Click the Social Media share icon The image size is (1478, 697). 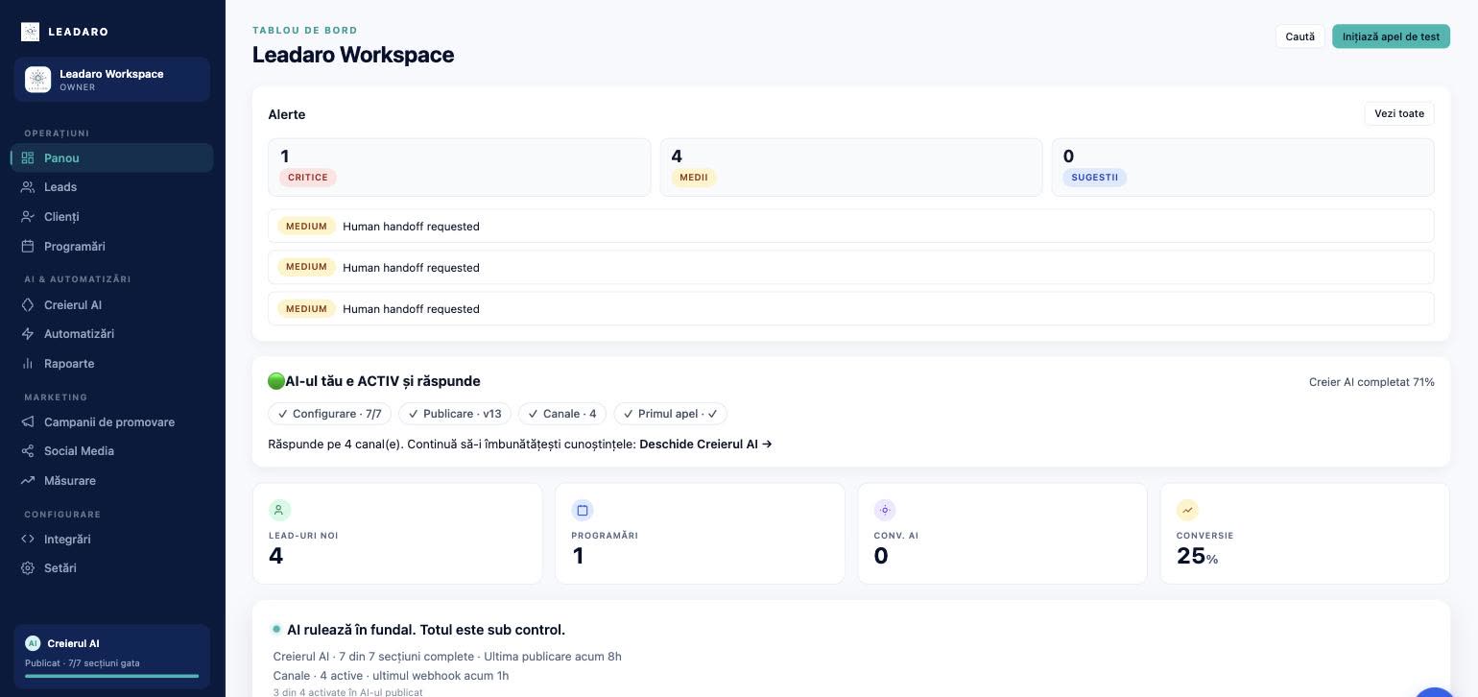click(28, 451)
